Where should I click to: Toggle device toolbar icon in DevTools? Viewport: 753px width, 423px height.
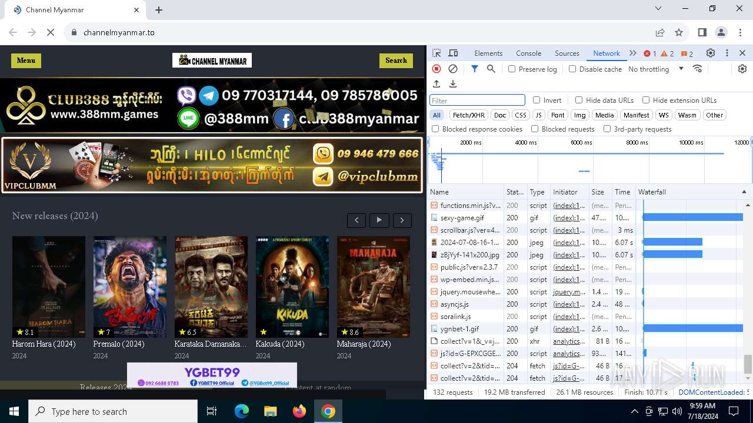[x=453, y=53]
